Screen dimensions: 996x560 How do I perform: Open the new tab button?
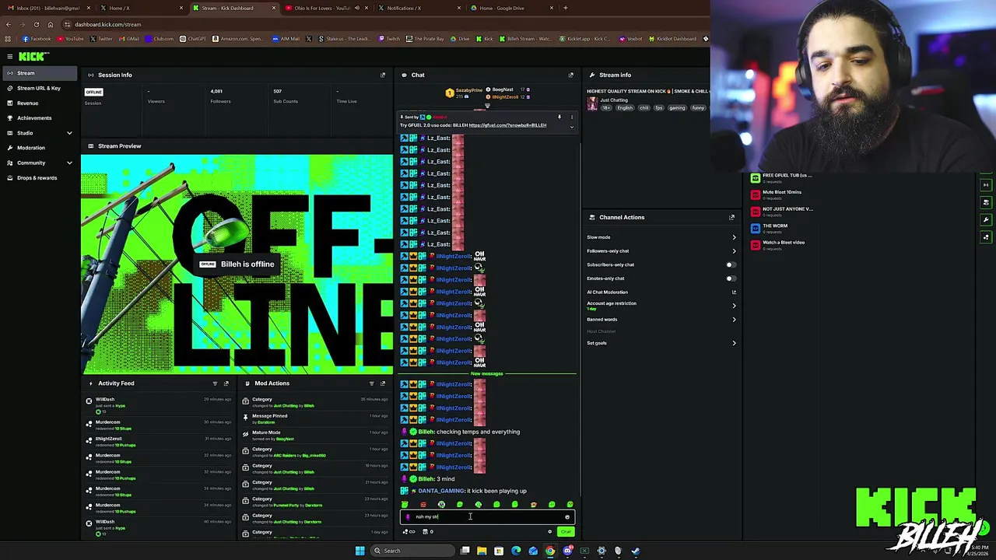pos(565,8)
